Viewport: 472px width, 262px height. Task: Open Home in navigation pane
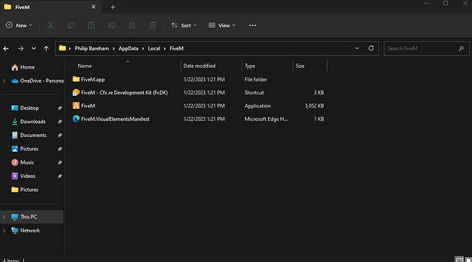click(27, 67)
